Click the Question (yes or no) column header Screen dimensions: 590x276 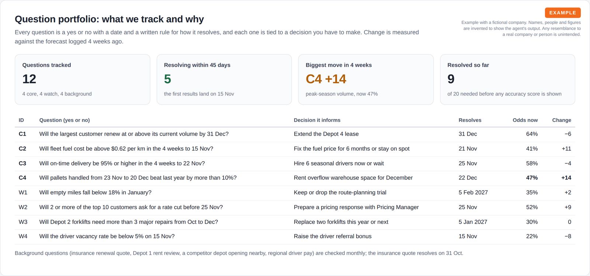coord(65,120)
